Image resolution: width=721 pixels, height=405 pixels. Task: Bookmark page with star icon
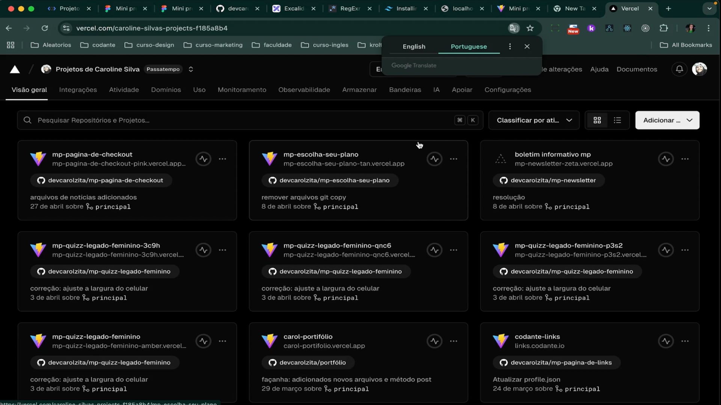pyautogui.click(x=530, y=28)
